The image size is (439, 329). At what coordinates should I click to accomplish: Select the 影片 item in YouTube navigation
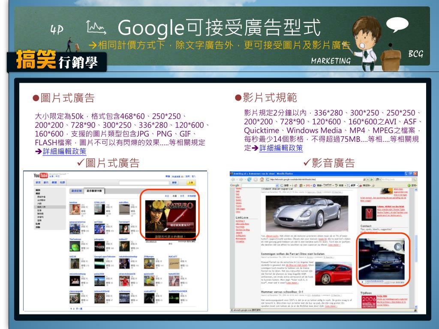46,182
